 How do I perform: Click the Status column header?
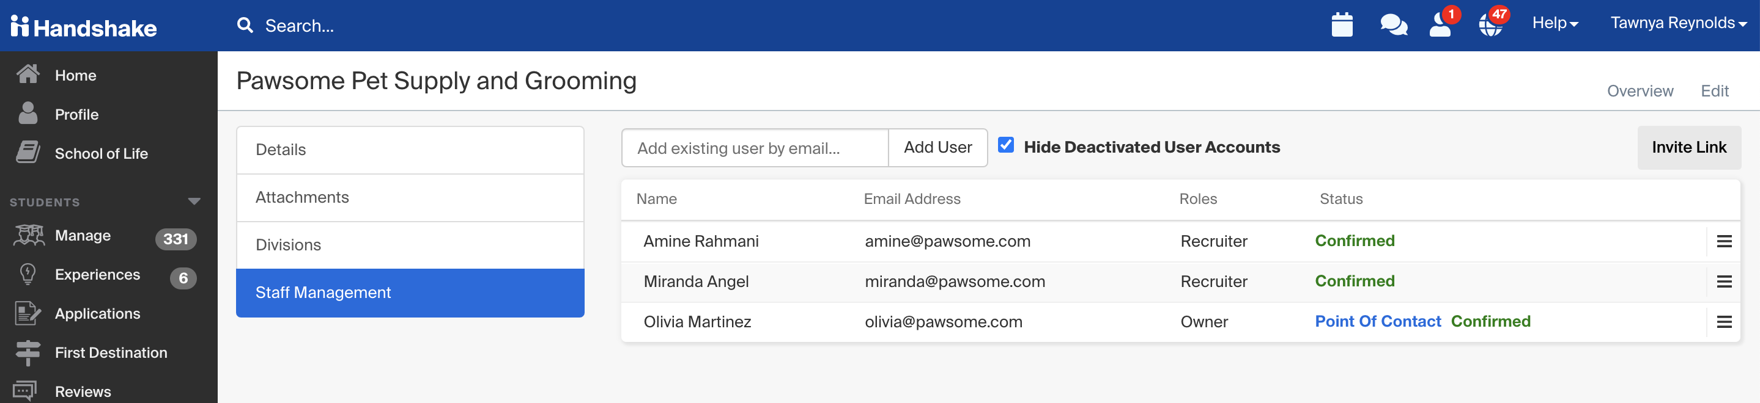click(1340, 199)
